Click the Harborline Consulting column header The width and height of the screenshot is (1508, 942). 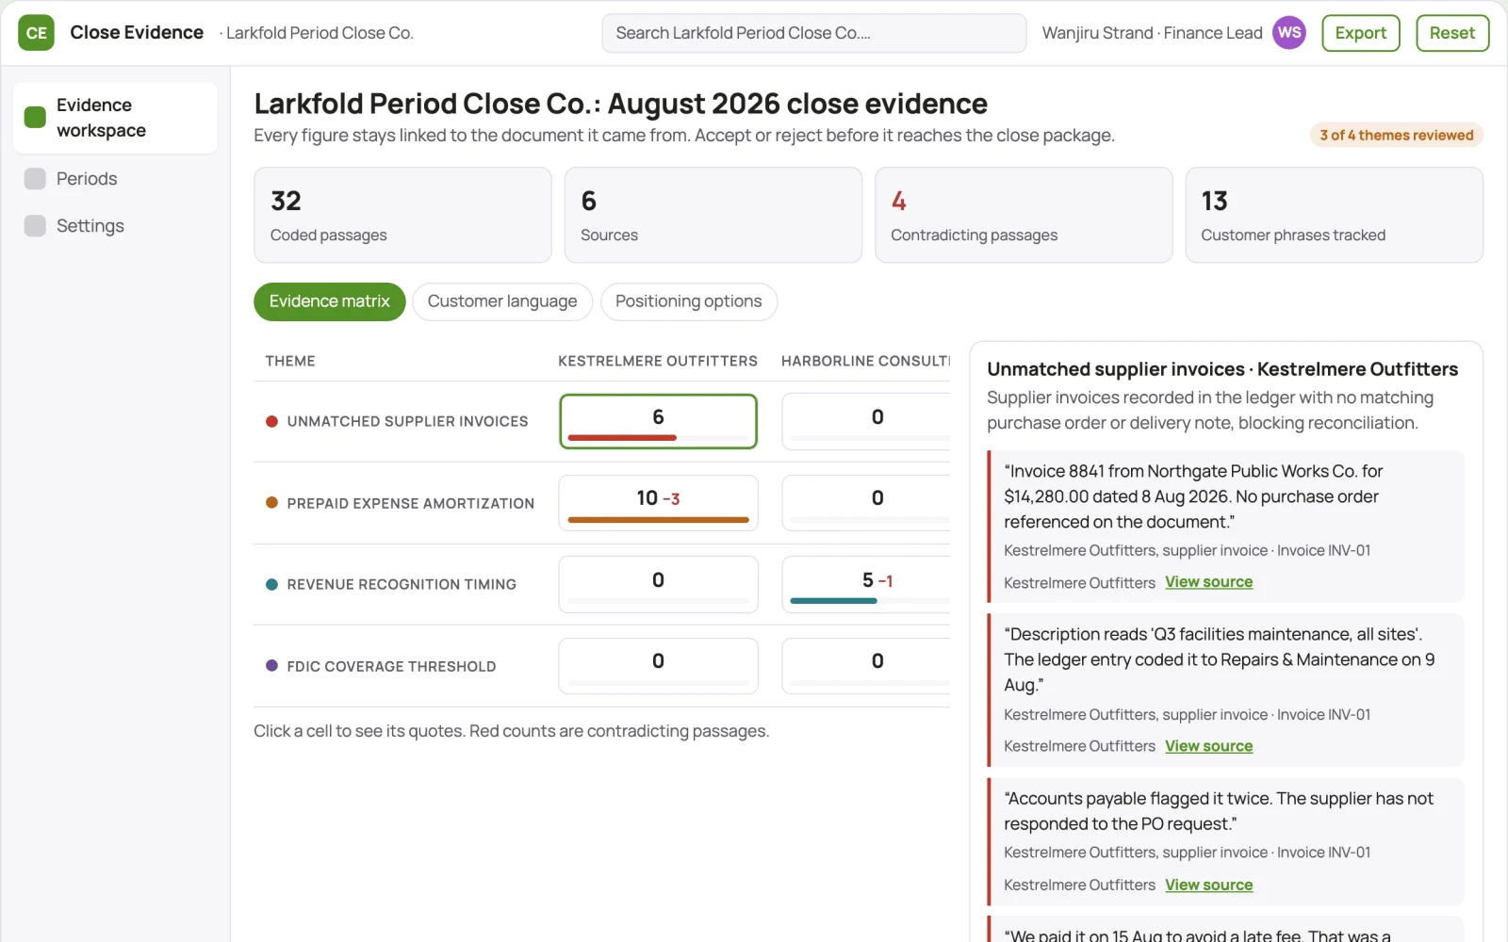pyautogui.click(x=865, y=361)
